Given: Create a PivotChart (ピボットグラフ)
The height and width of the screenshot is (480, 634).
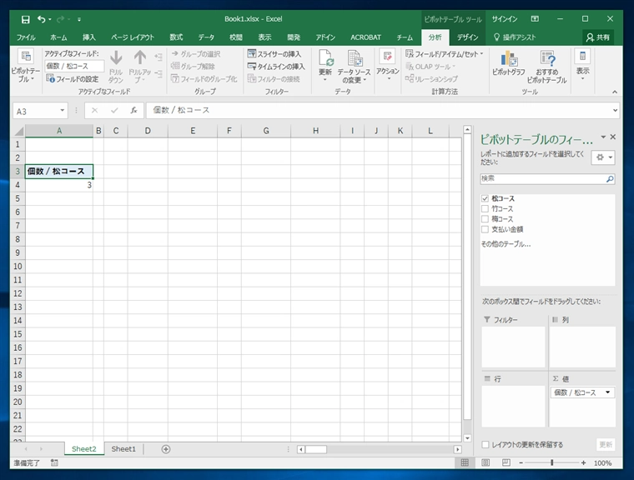Looking at the screenshot, I should [x=508, y=64].
